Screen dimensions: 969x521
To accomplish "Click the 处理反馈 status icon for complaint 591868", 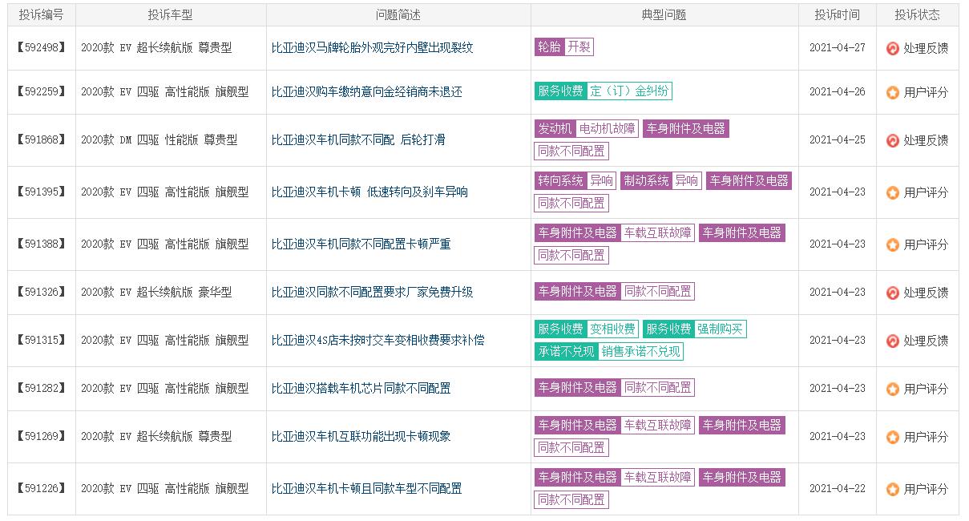I will coord(892,140).
